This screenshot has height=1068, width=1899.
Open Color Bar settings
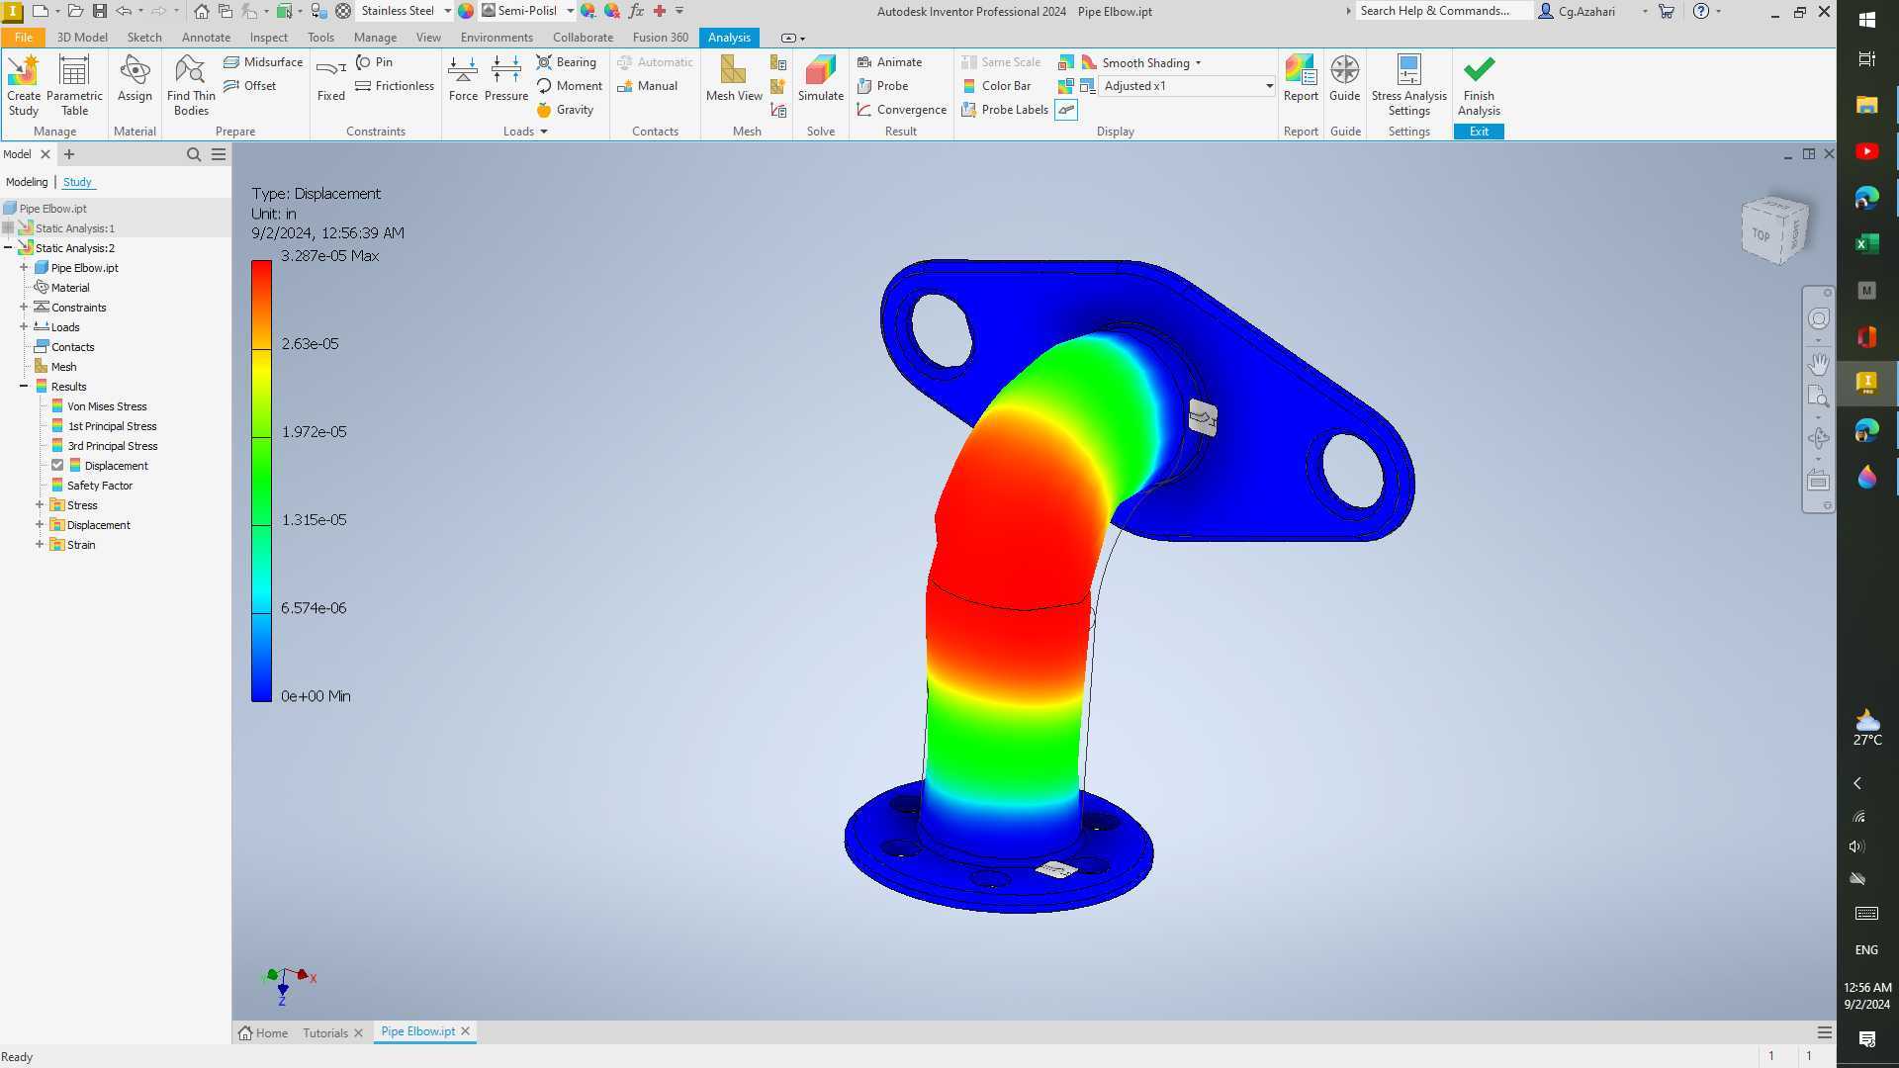click(x=997, y=86)
